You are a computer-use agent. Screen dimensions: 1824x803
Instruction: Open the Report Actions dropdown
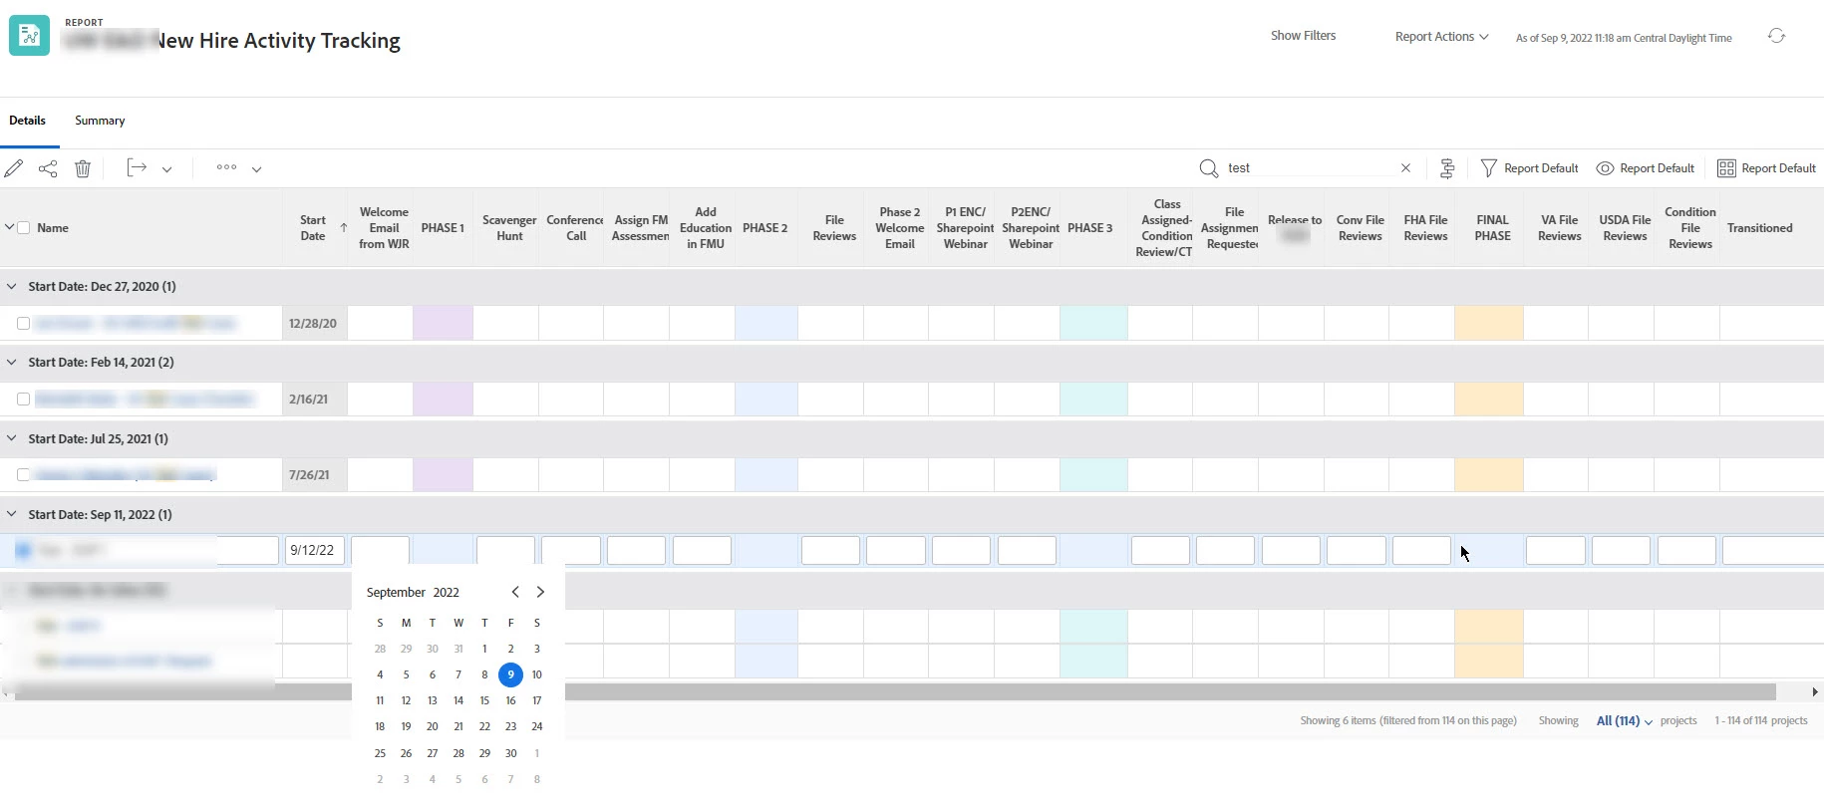click(1441, 37)
